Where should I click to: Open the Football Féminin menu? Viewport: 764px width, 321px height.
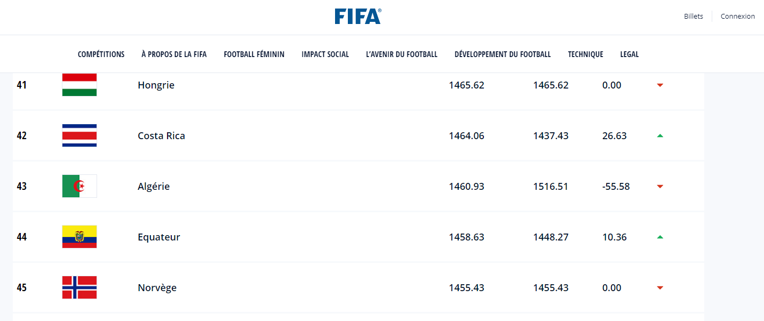(254, 54)
